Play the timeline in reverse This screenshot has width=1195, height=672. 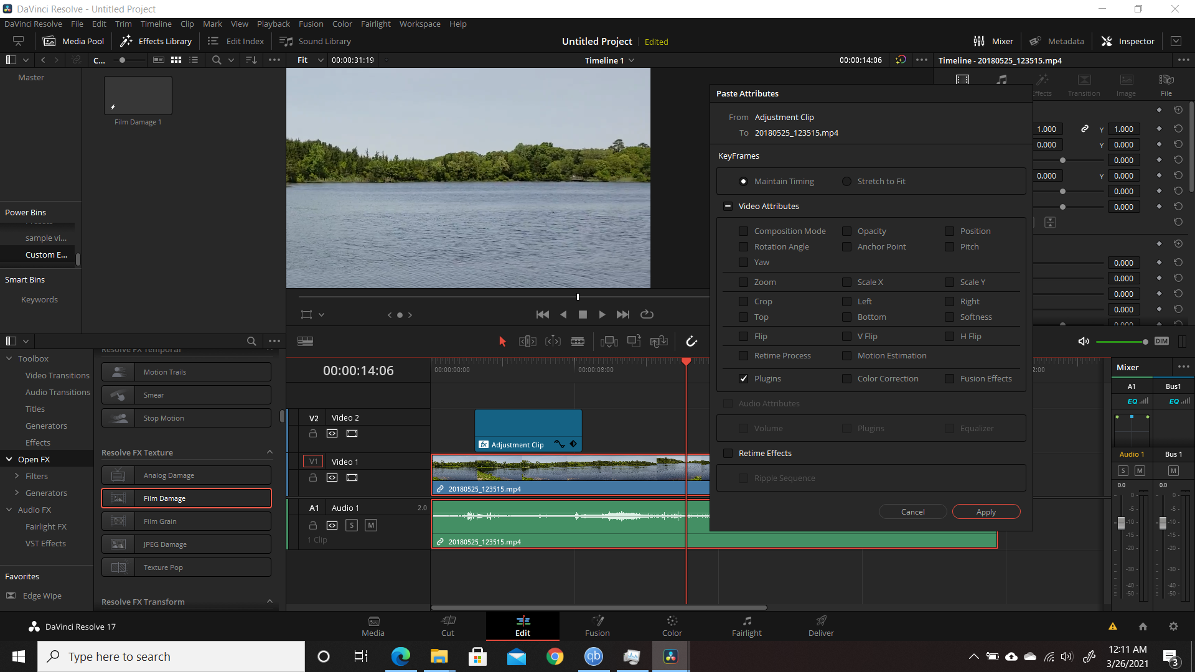point(563,315)
